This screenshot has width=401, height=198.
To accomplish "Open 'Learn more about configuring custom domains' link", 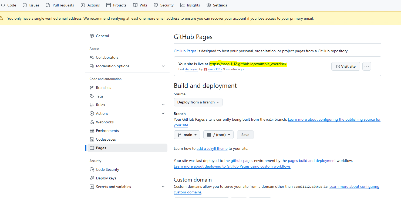I will pyautogui.click(x=354, y=186).
